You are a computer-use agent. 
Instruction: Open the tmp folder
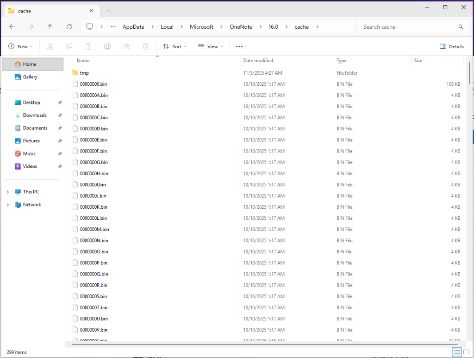tap(84, 73)
